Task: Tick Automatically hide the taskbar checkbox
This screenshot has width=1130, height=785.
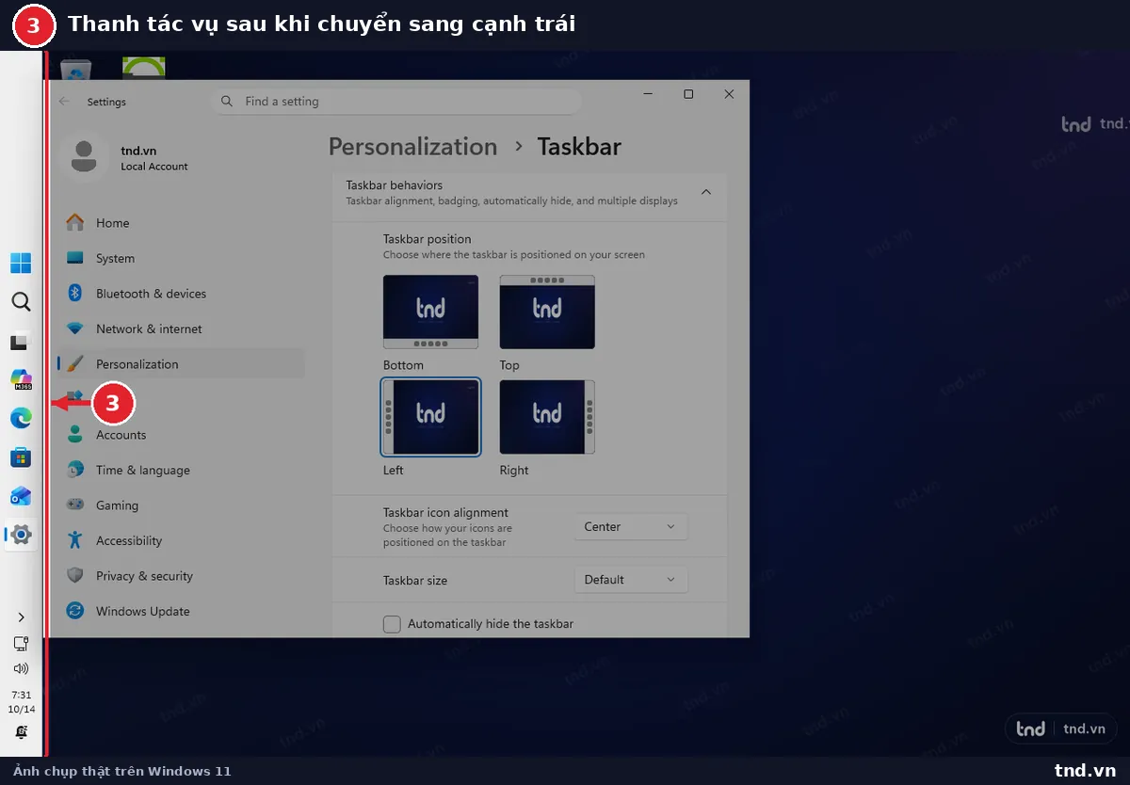Action: tap(392, 624)
